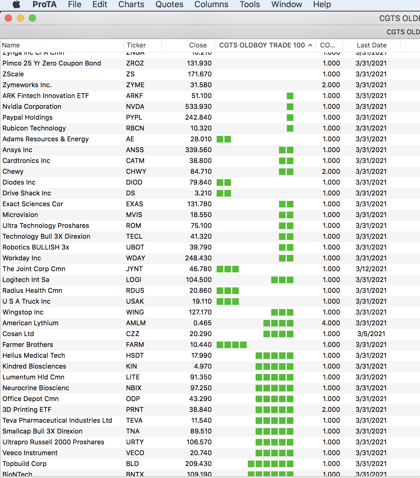
Task: Click the CATM ticker cell
Action: (x=135, y=161)
